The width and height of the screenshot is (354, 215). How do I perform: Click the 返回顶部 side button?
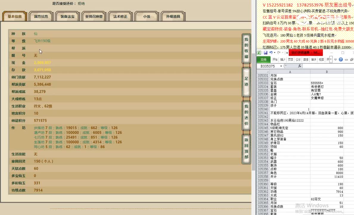click(246, 148)
